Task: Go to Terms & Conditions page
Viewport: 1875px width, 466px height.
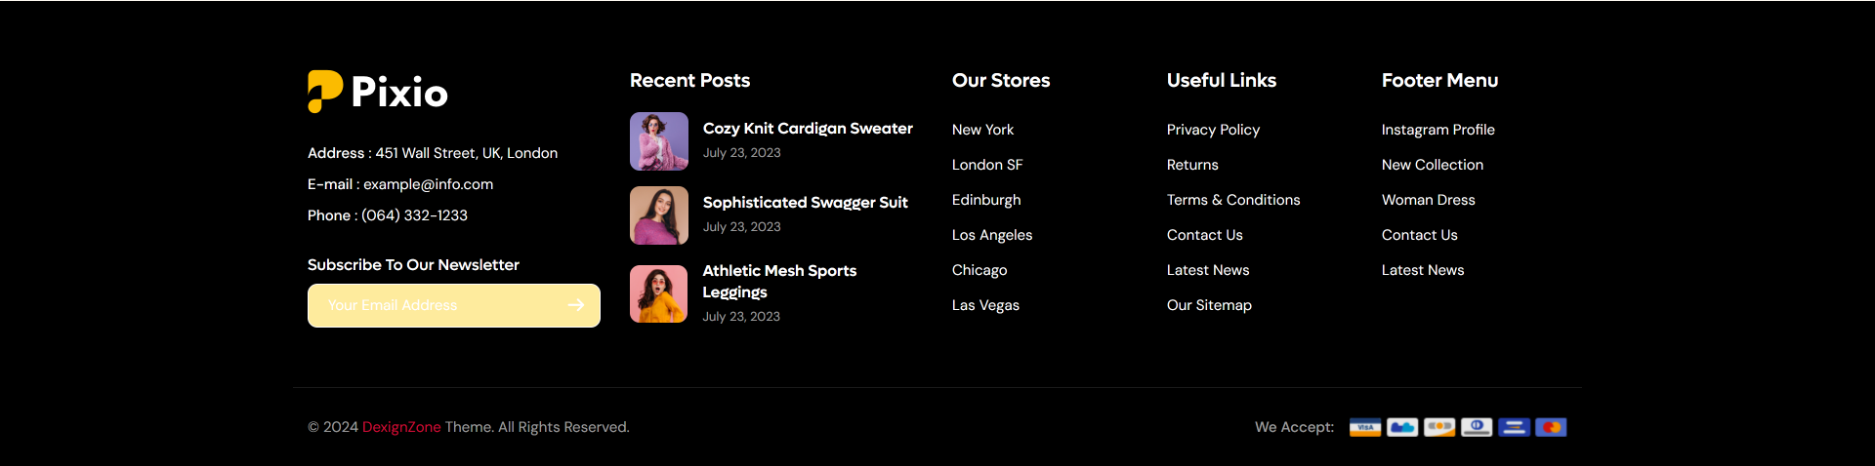Action: tap(1233, 200)
